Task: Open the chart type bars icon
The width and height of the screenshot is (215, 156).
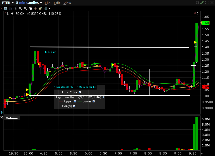Action: tap(11, 8)
